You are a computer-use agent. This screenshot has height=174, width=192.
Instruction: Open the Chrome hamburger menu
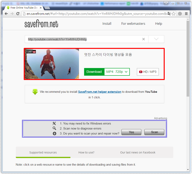(186, 14)
